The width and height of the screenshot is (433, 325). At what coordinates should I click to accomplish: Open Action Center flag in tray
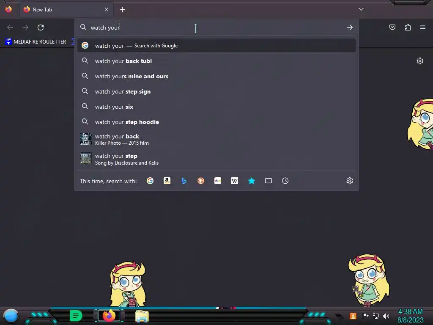[x=365, y=316]
